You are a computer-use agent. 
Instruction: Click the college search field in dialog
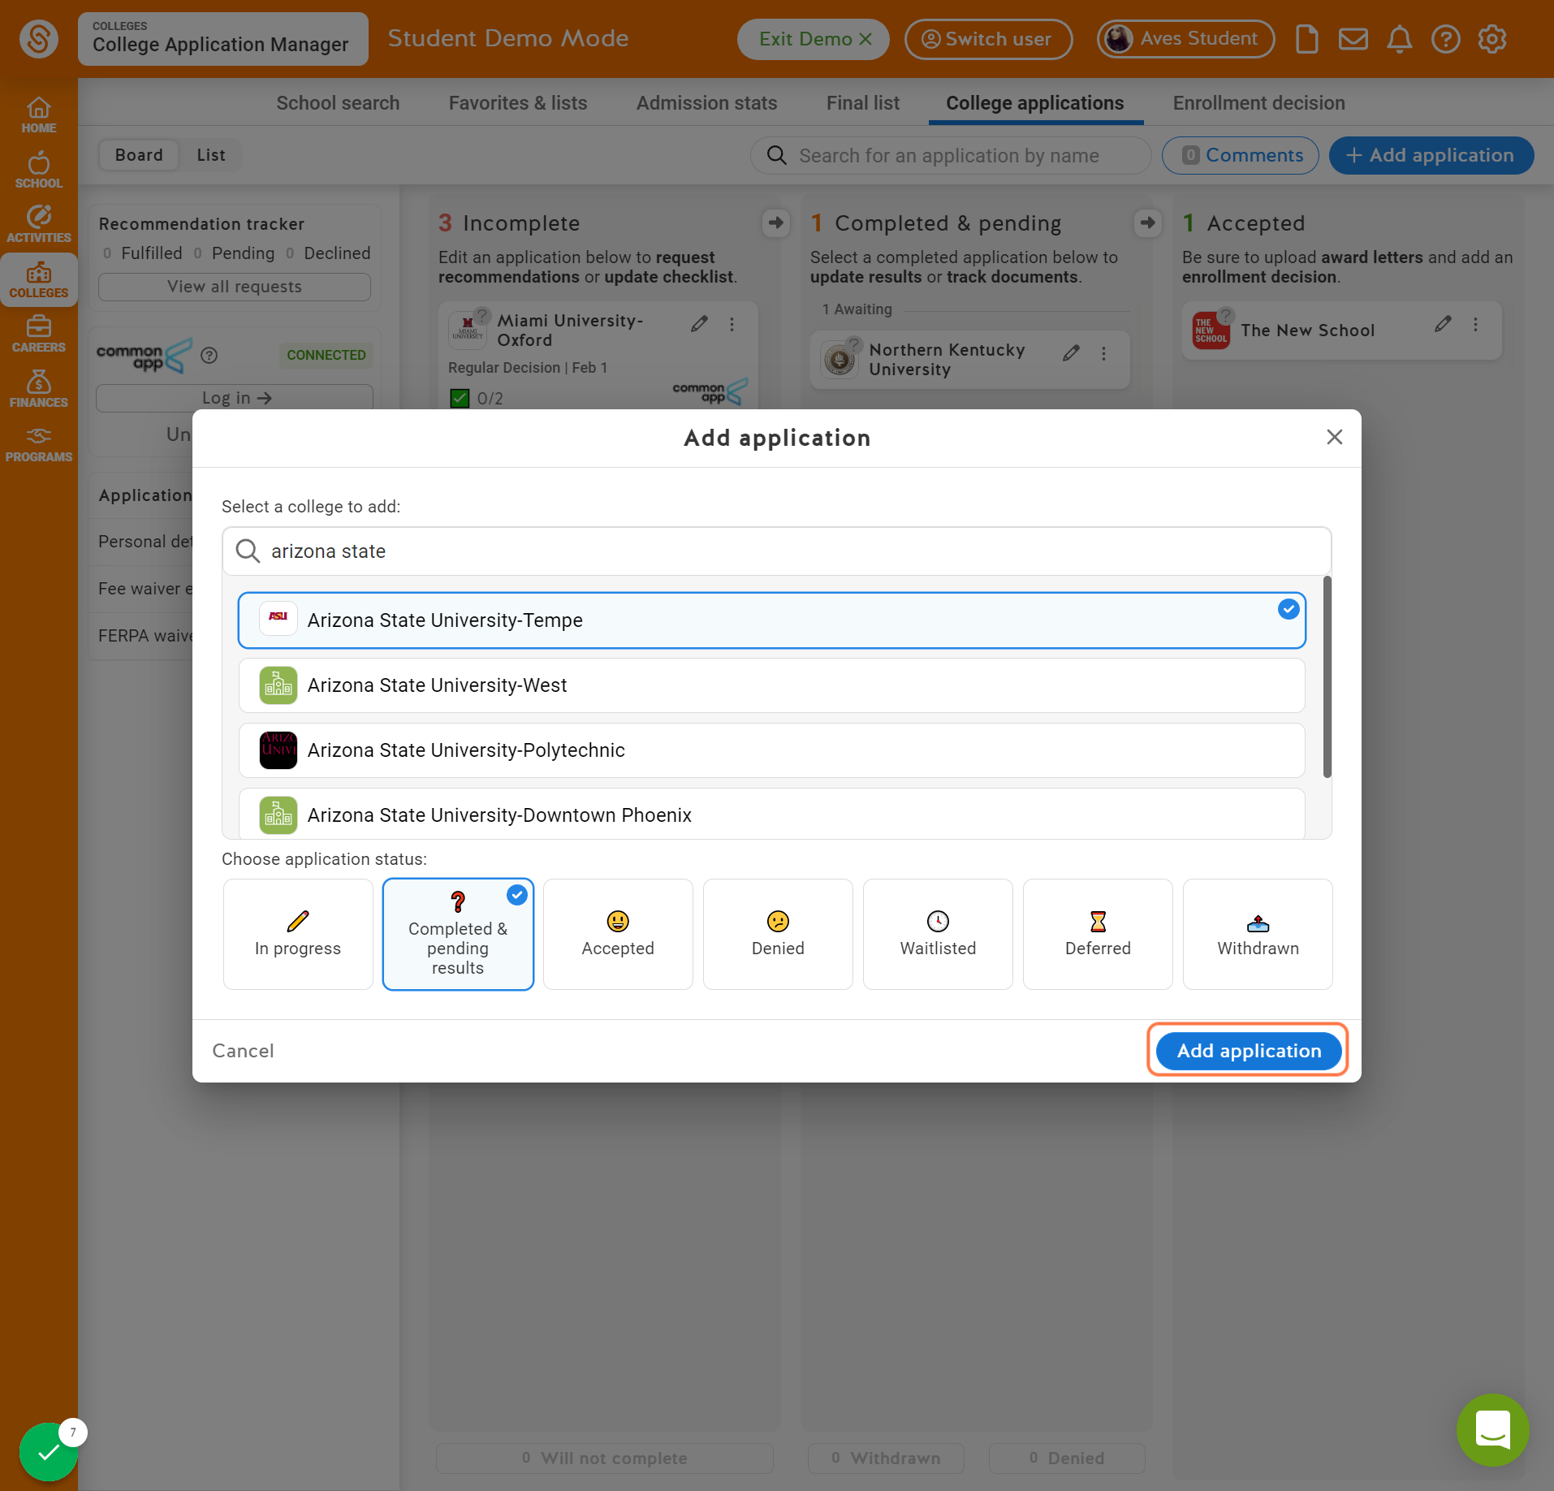tap(776, 551)
